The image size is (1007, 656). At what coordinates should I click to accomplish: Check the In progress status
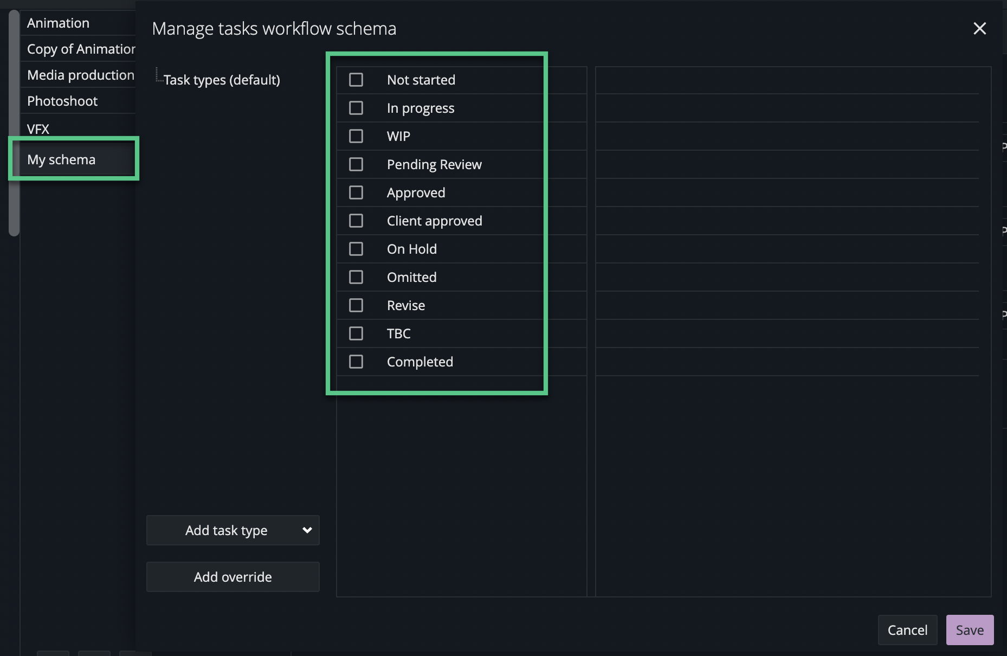coord(356,108)
